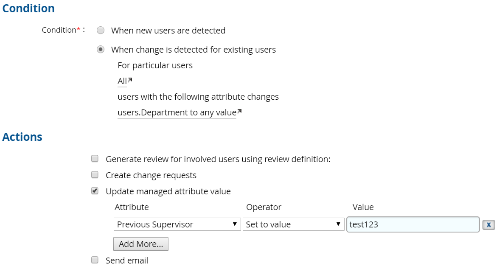Click the Actions section heading
502x269 pixels.
[x=22, y=137]
